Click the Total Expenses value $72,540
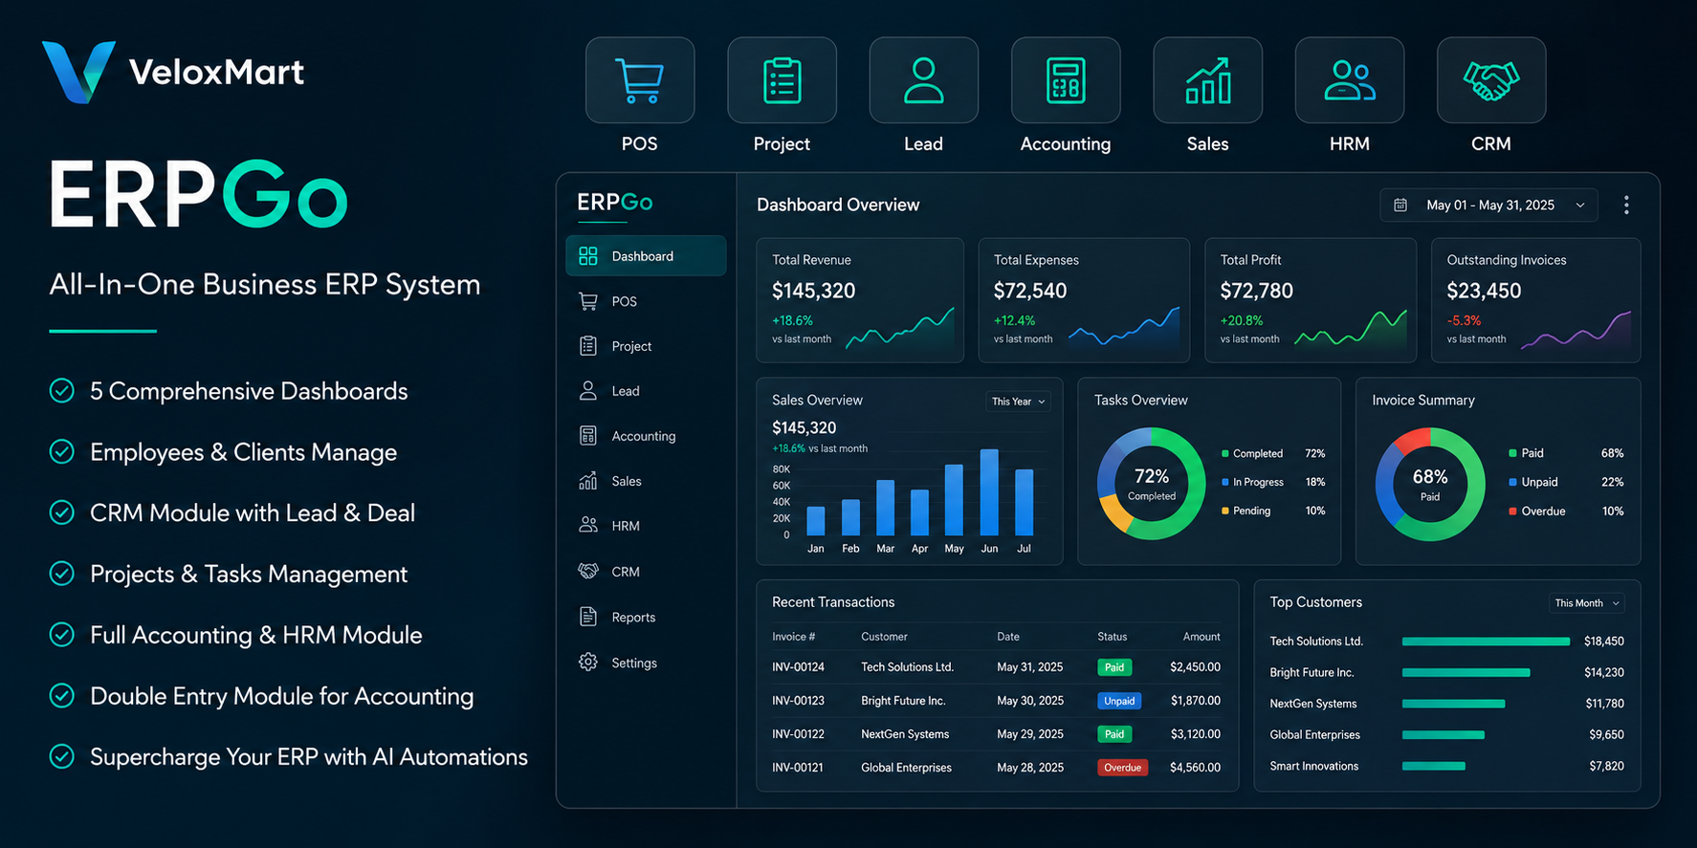Viewport: 1697px width, 848px height. click(1030, 291)
